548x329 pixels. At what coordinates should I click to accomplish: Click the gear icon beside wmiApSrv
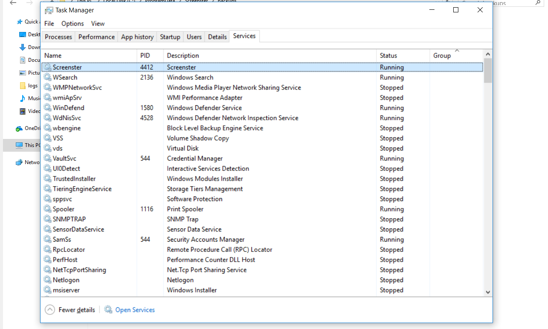click(x=47, y=98)
